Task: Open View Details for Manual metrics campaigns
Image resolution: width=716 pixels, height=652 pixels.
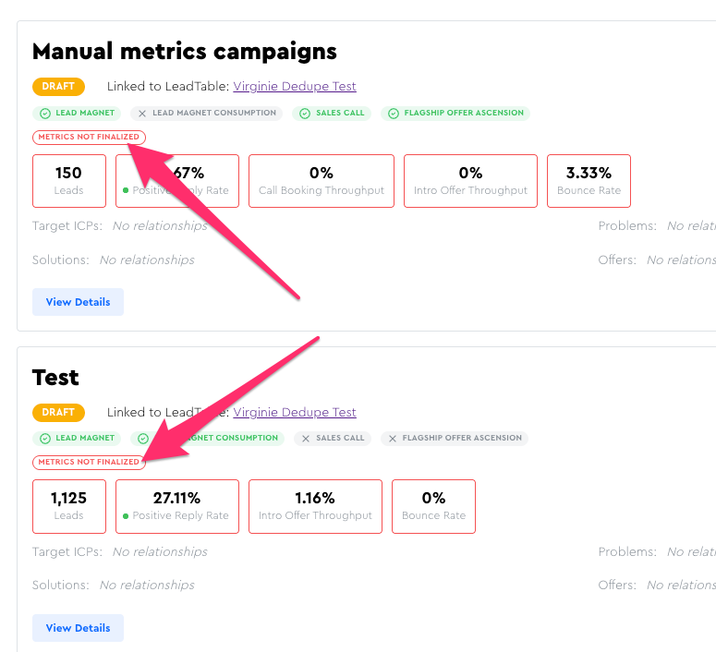Action: 78,302
